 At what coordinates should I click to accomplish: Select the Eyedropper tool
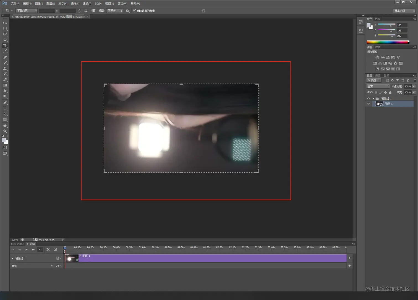click(x=5, y=51)
